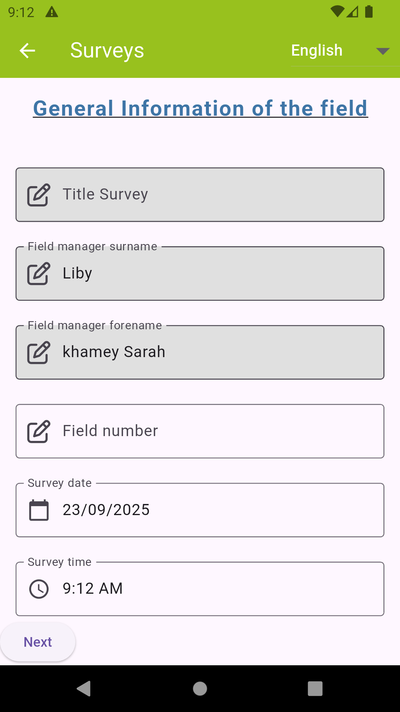Click edit icon beside forename khamey Sarah
Viewport: 400px width, 712px height.
[x=39, y=352]
